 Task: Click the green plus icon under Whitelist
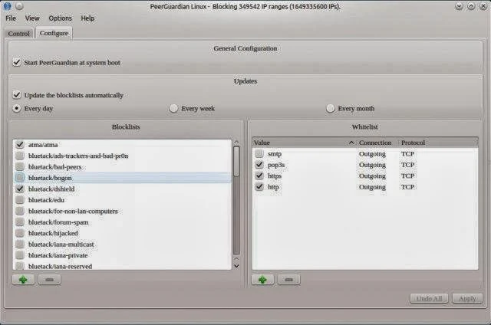point(262,279)
